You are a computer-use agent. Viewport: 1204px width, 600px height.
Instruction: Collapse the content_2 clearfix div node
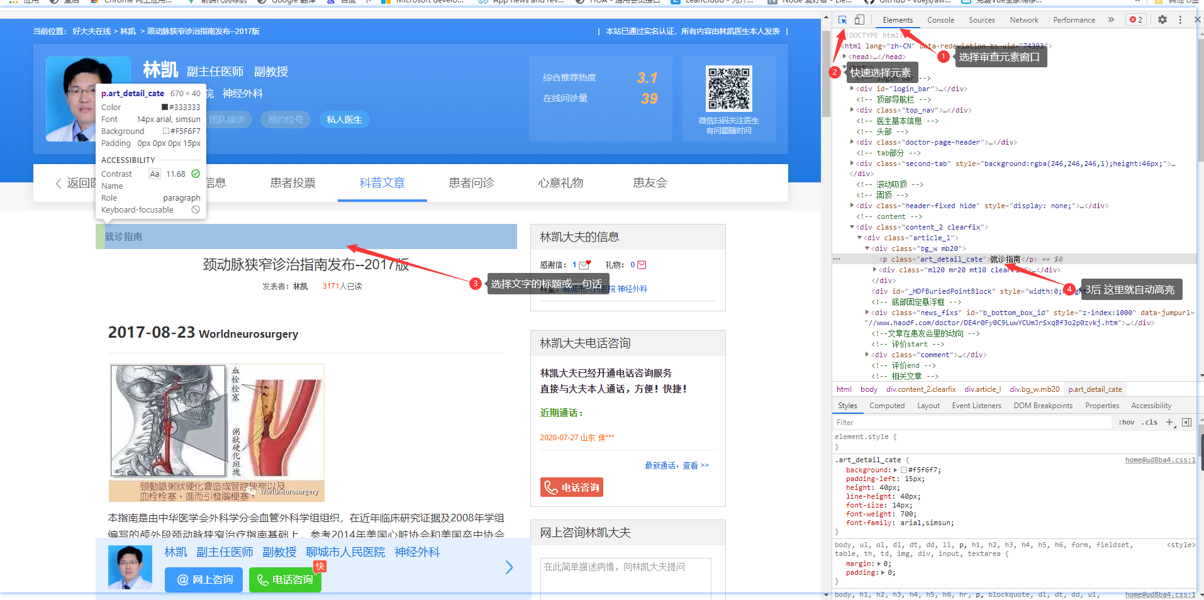852,227
